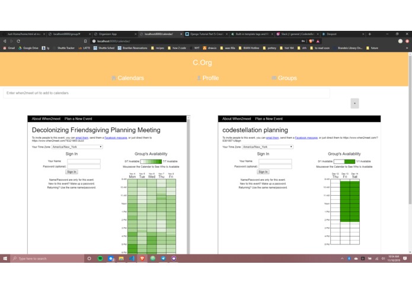Screen dimensions: 412x293
Task: Open the Windows Start menu
Action: pyautogui.click(x=5, y=259)
